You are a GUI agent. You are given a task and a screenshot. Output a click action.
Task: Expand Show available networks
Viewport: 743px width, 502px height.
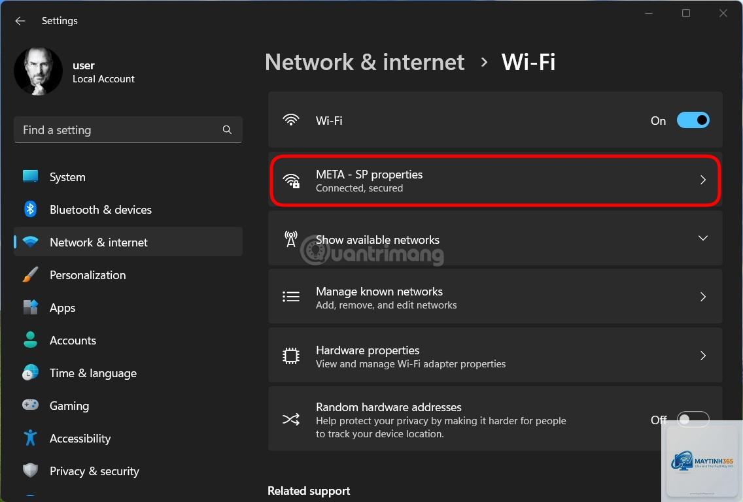pyautogui.click(x=495, y=238)
